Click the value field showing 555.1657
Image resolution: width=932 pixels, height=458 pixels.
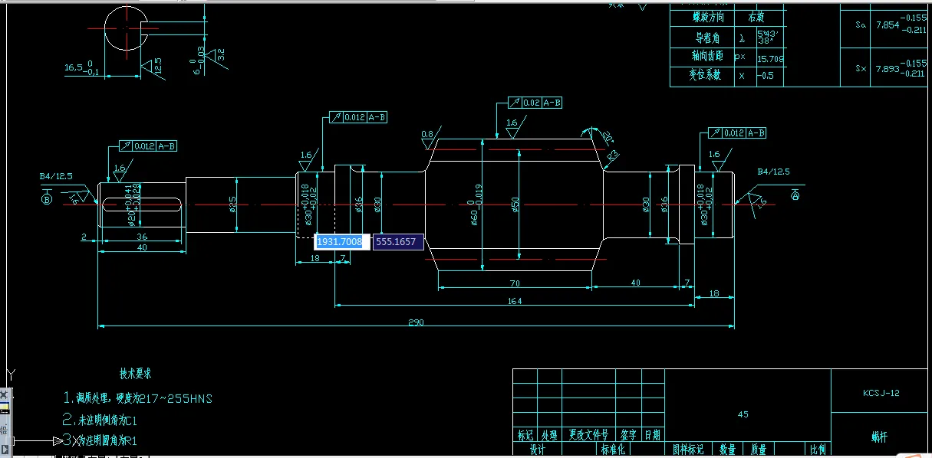pyautogui.click(x=397, y=241)
